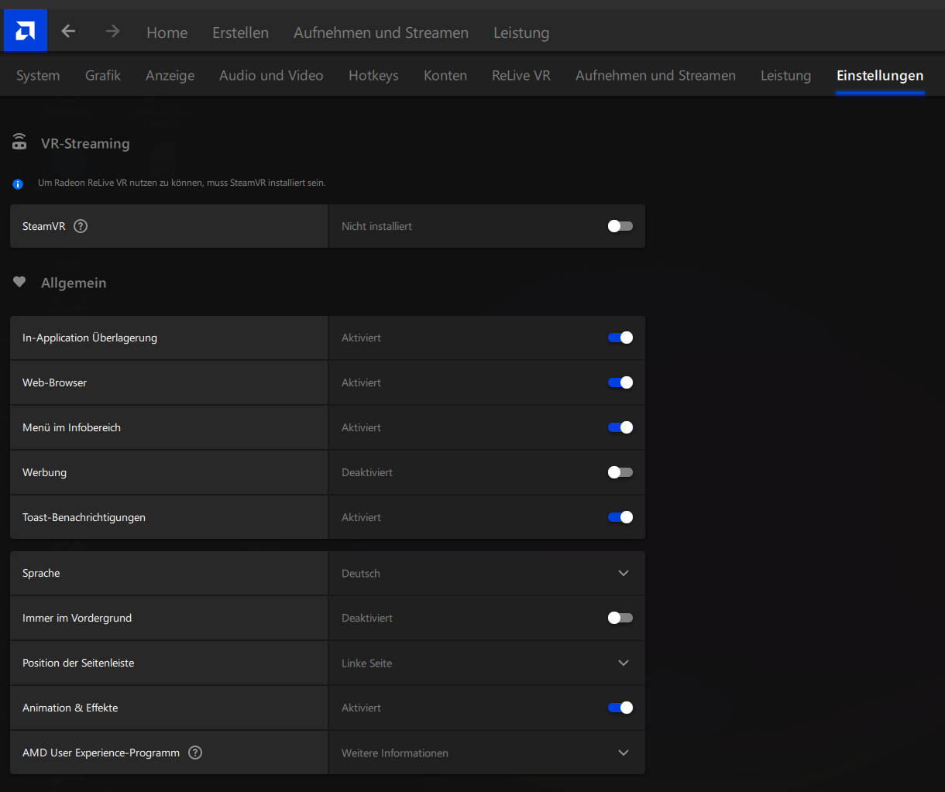Expand Weitere Informationen section
The image size is (945, 792).
624,753
